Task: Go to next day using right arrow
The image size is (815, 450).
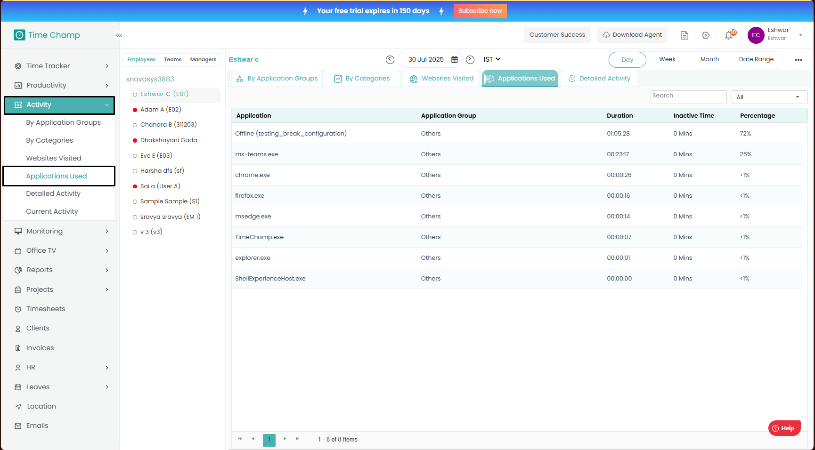Action: (x=470, y=60)
